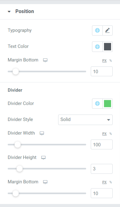Viewport: 120px width, 207px height.
Task: Open the Typography edit pencil icon
Action: pyautogui.click(x=107, y=30)
